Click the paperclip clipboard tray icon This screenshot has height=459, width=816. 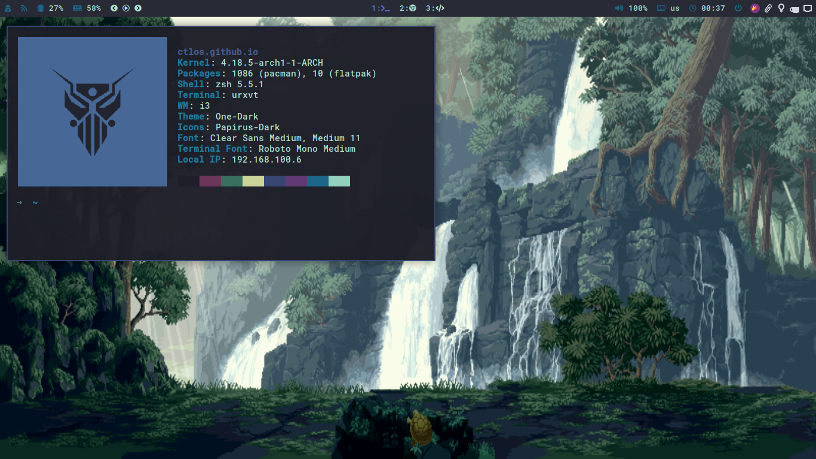tap(768, 8)
